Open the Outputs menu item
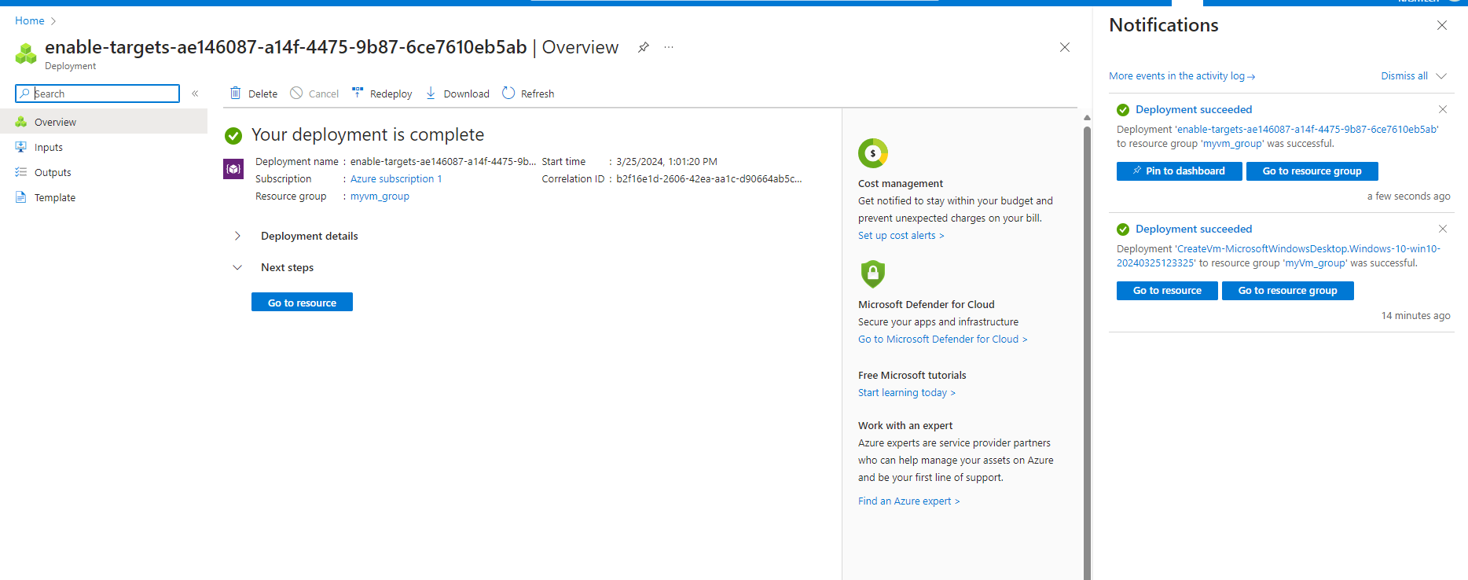Screen dimensions: 1468x580 pos(53,173)
